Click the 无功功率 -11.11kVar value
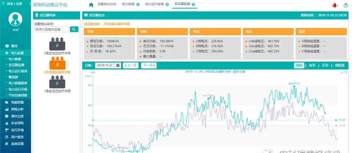Screen dimensions: 352x153 [x=167, y=46]
